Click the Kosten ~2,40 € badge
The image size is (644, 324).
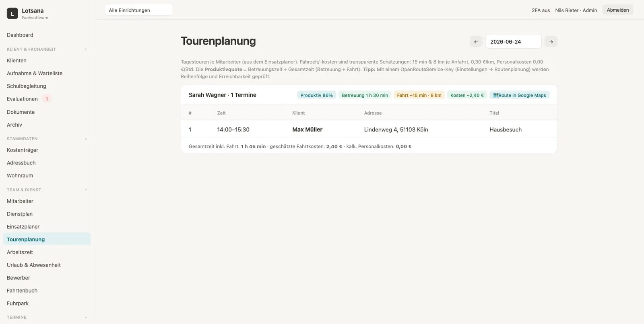467,95
